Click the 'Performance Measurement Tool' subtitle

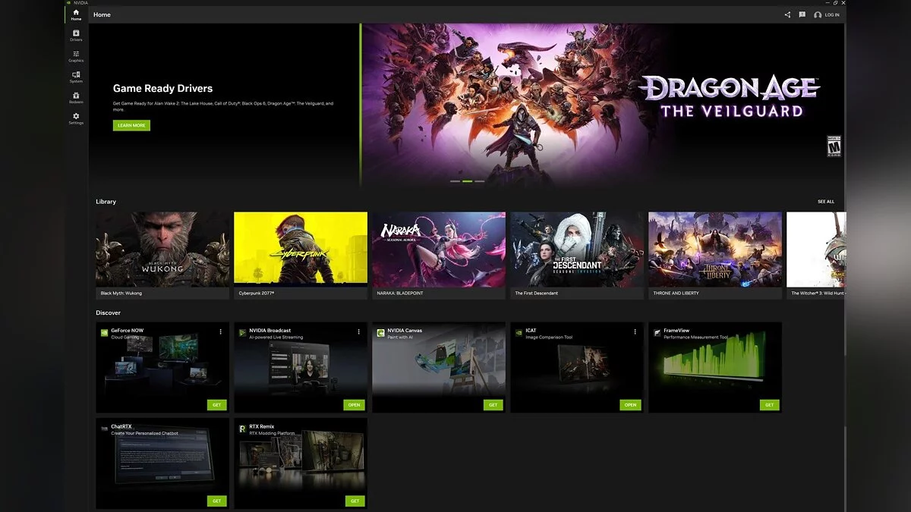tap(695, 338)
